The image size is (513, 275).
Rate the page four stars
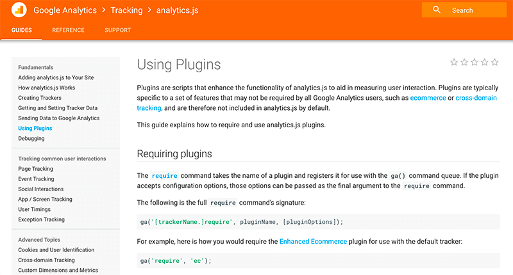[485, 62]
